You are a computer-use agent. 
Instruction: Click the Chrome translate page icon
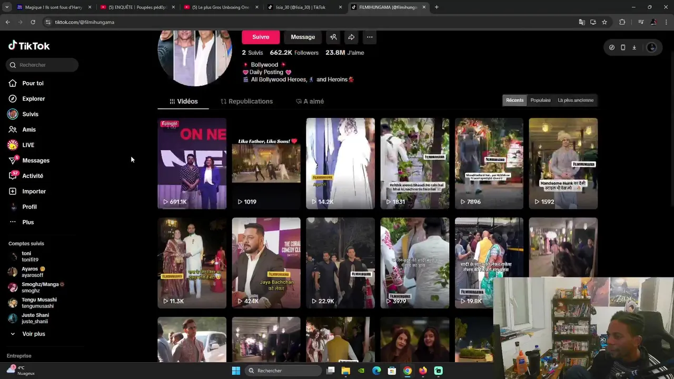coord(582,22)
